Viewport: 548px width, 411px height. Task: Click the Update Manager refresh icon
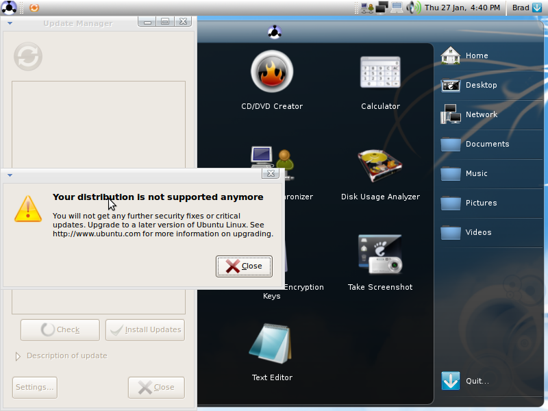pyautogui.click(x=28, y=57)
